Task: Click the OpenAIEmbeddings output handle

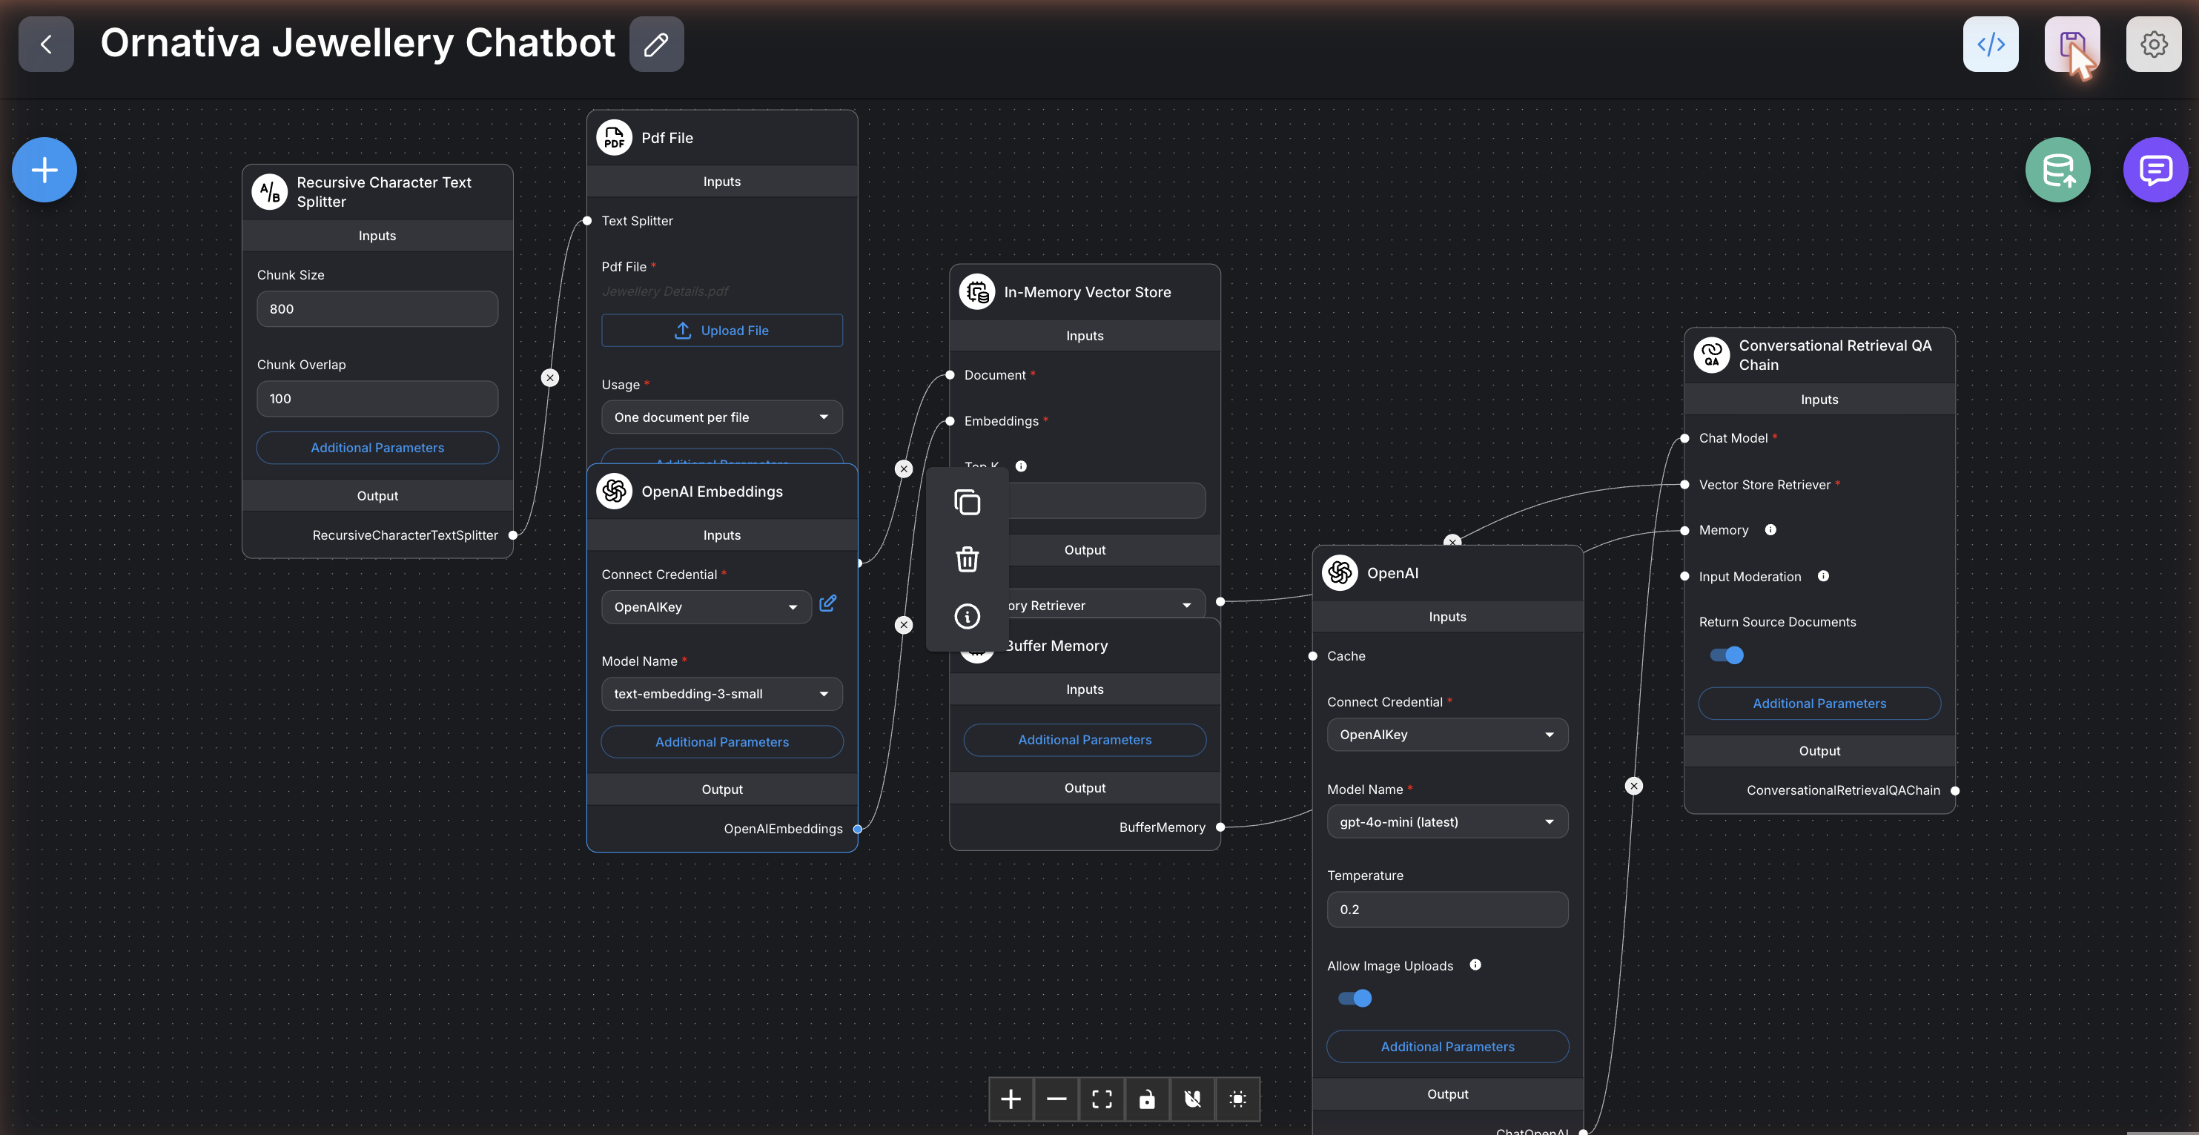Action: (857, 829)
